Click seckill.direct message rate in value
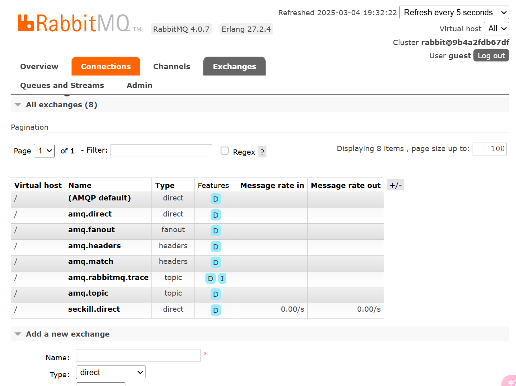 point(293,309)
